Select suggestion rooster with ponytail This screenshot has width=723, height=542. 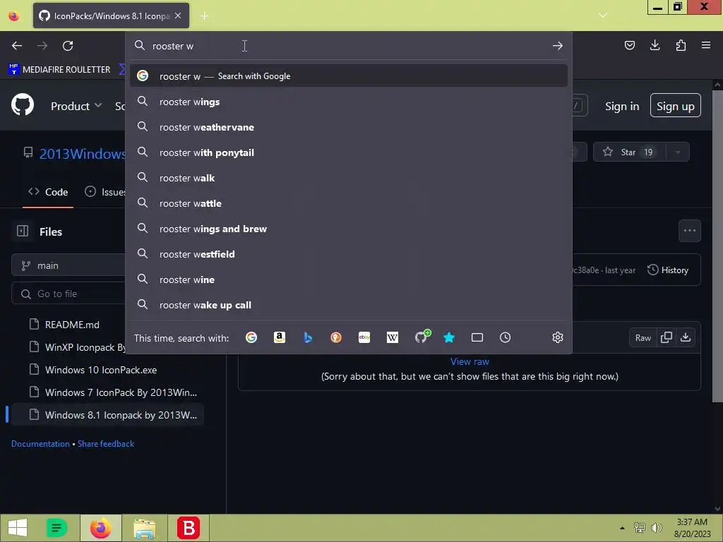click(x=348, y=152)
